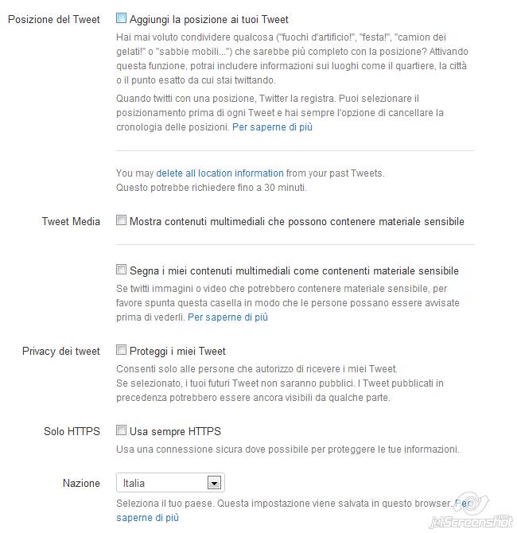The image size is (517, 533).
Task: Click the 'Usa sempre HTTPS' label text
Action: 175,432
